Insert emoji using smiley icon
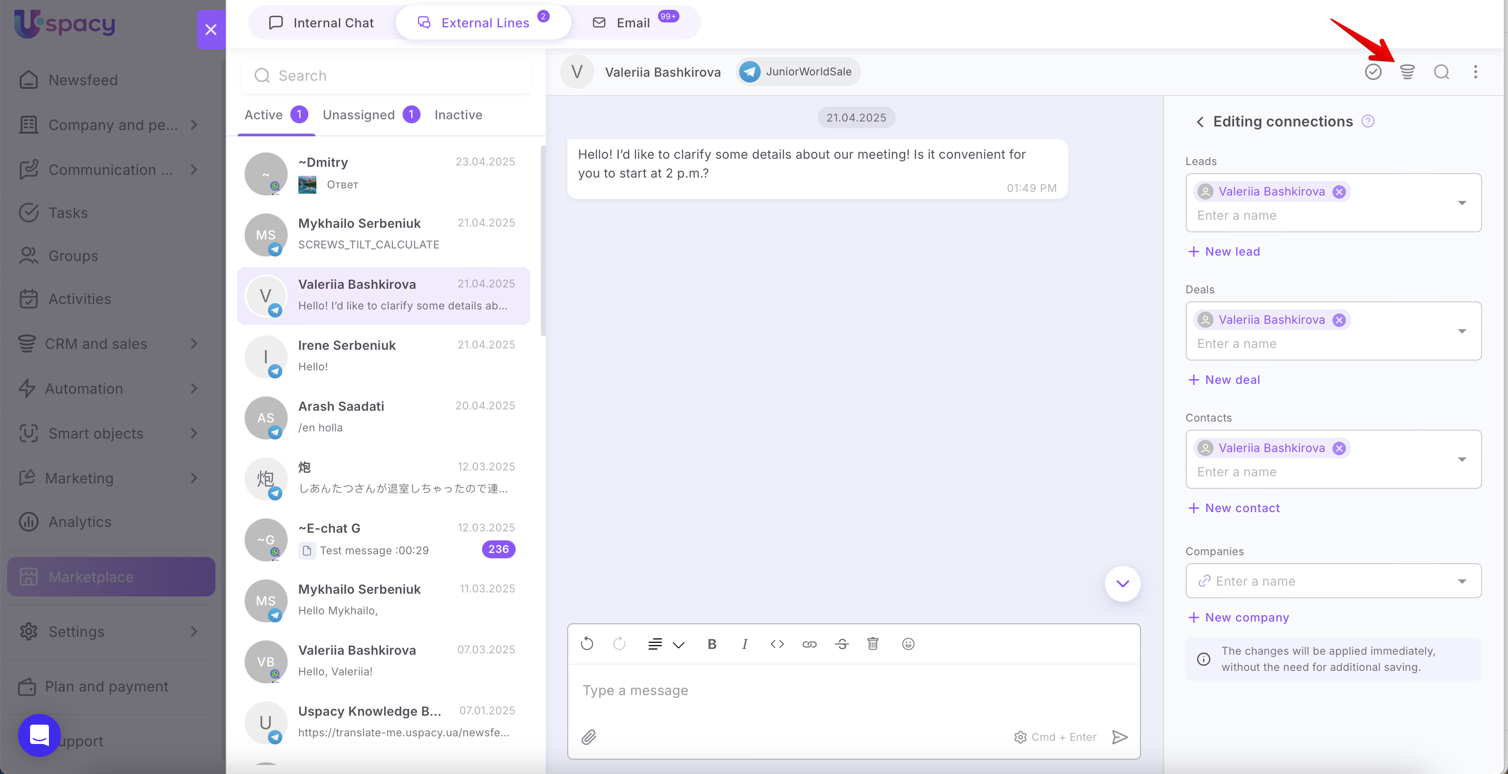 [x=908, y=644]
